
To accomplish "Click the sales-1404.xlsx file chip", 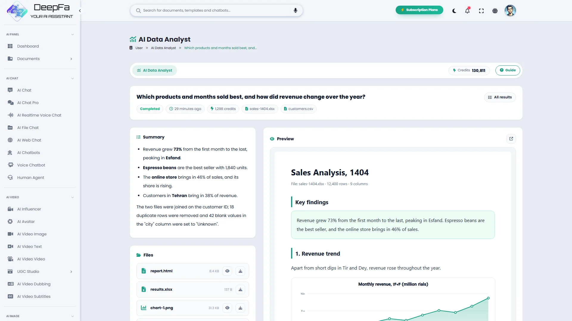I will tap(260, 109).
